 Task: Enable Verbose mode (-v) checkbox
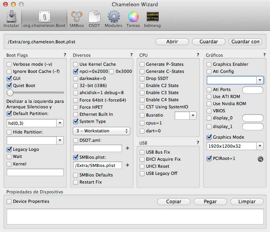pyautogui.click(x=9, y=65)
